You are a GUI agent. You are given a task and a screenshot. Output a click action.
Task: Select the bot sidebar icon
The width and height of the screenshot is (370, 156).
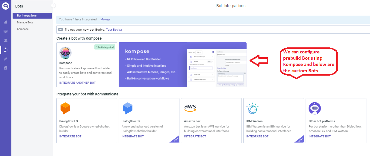(5, 49)
